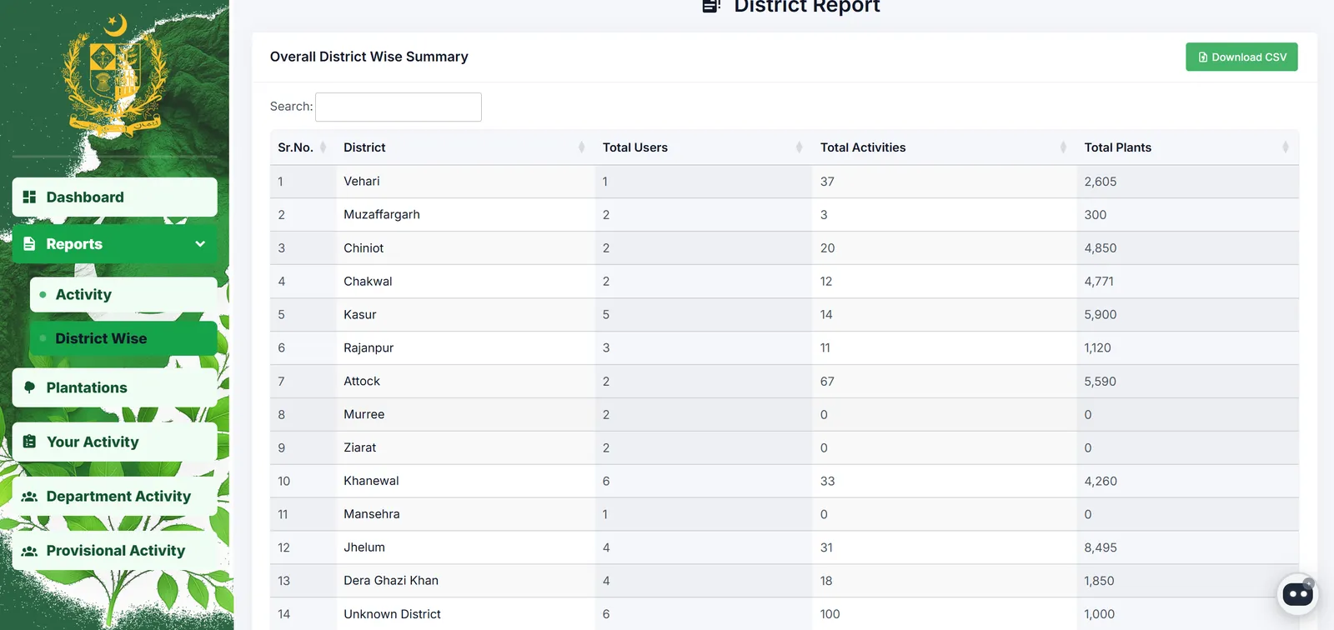
Task: Click the Kasur district cell
Action: [x=465, y=315]
